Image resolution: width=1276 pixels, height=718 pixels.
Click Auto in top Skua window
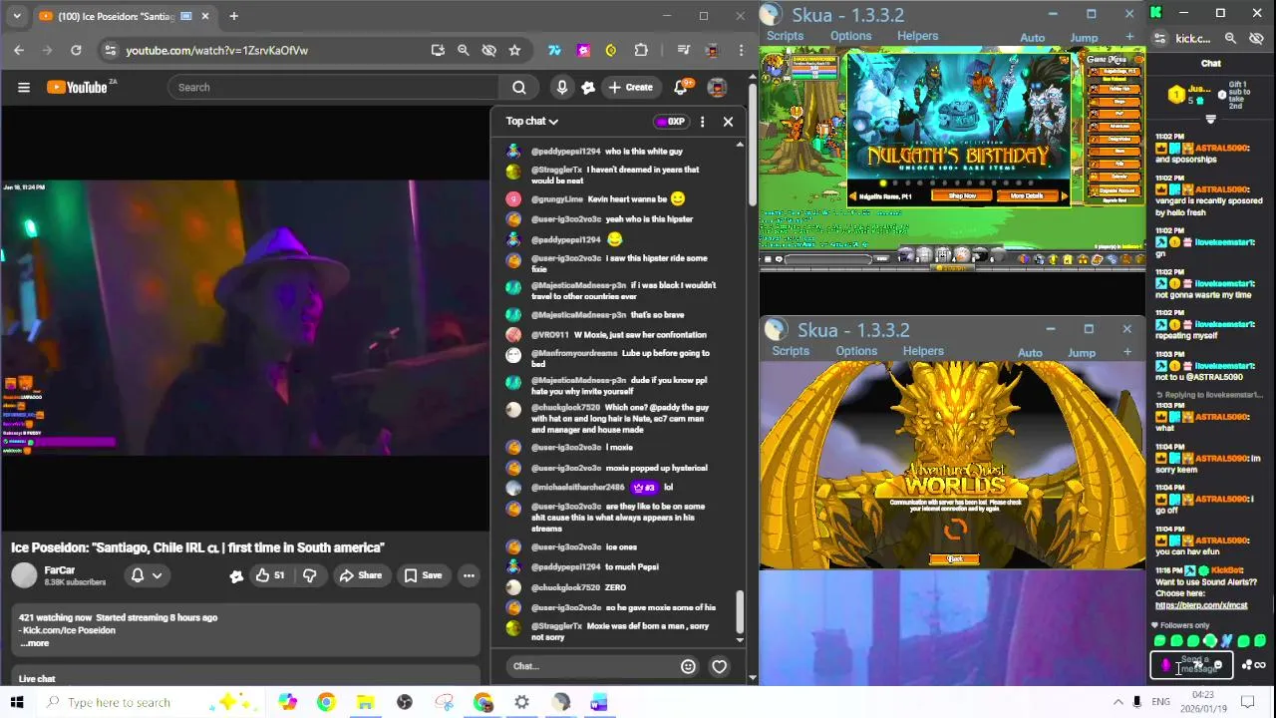click(x=1032, y=38)
